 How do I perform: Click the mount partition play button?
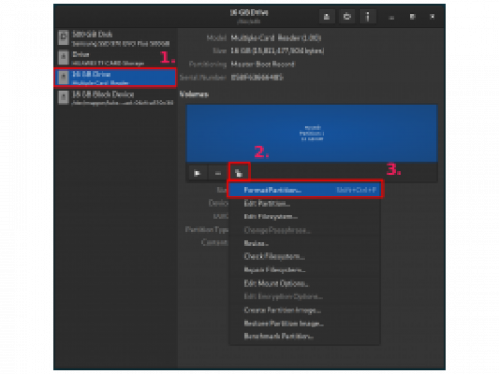click(197, 173)
